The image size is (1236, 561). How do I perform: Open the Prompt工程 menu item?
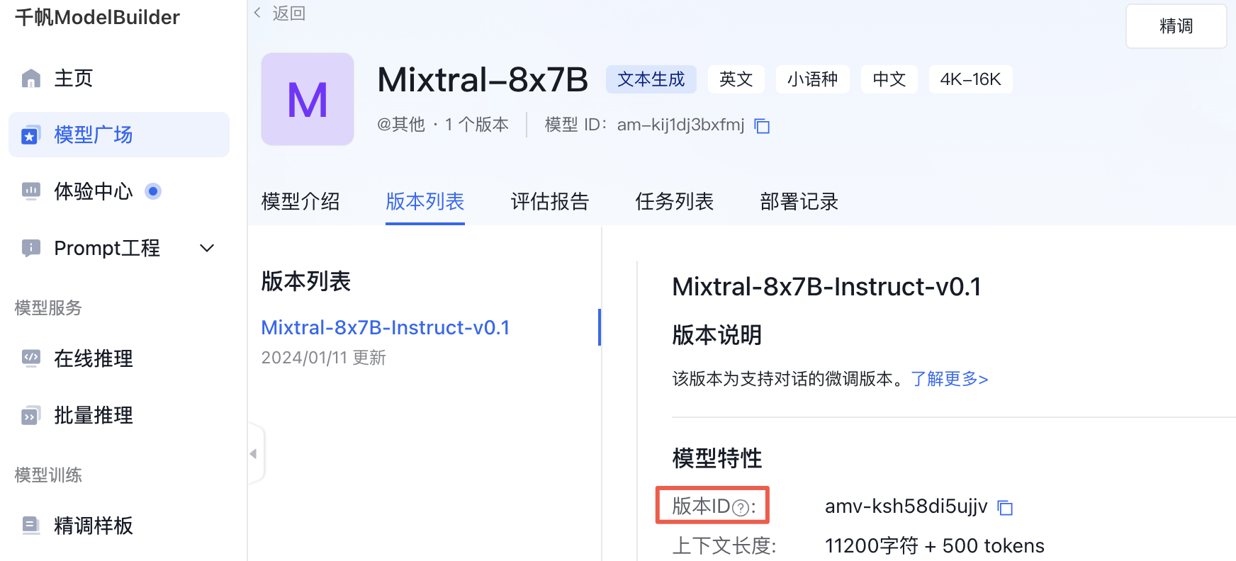119,248
